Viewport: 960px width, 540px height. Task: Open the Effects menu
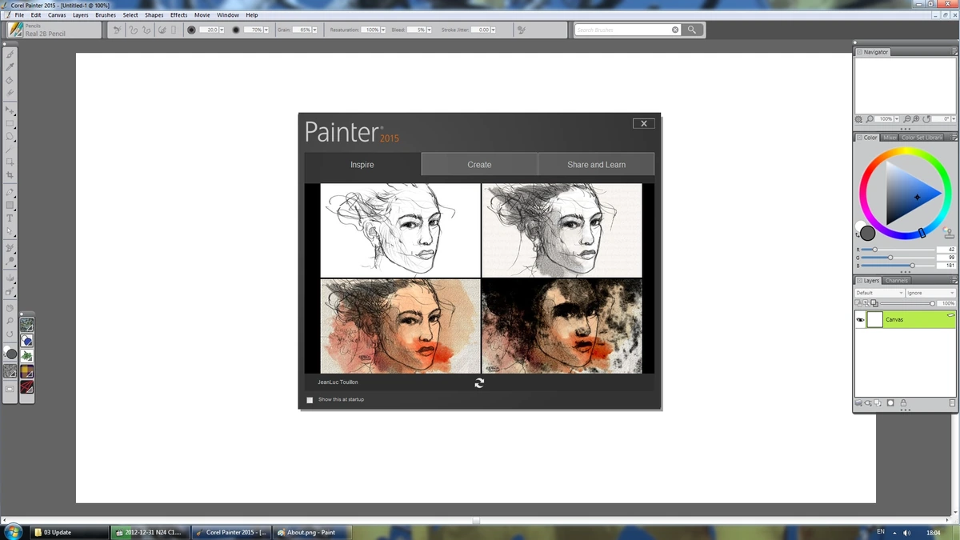coord(179,15)
